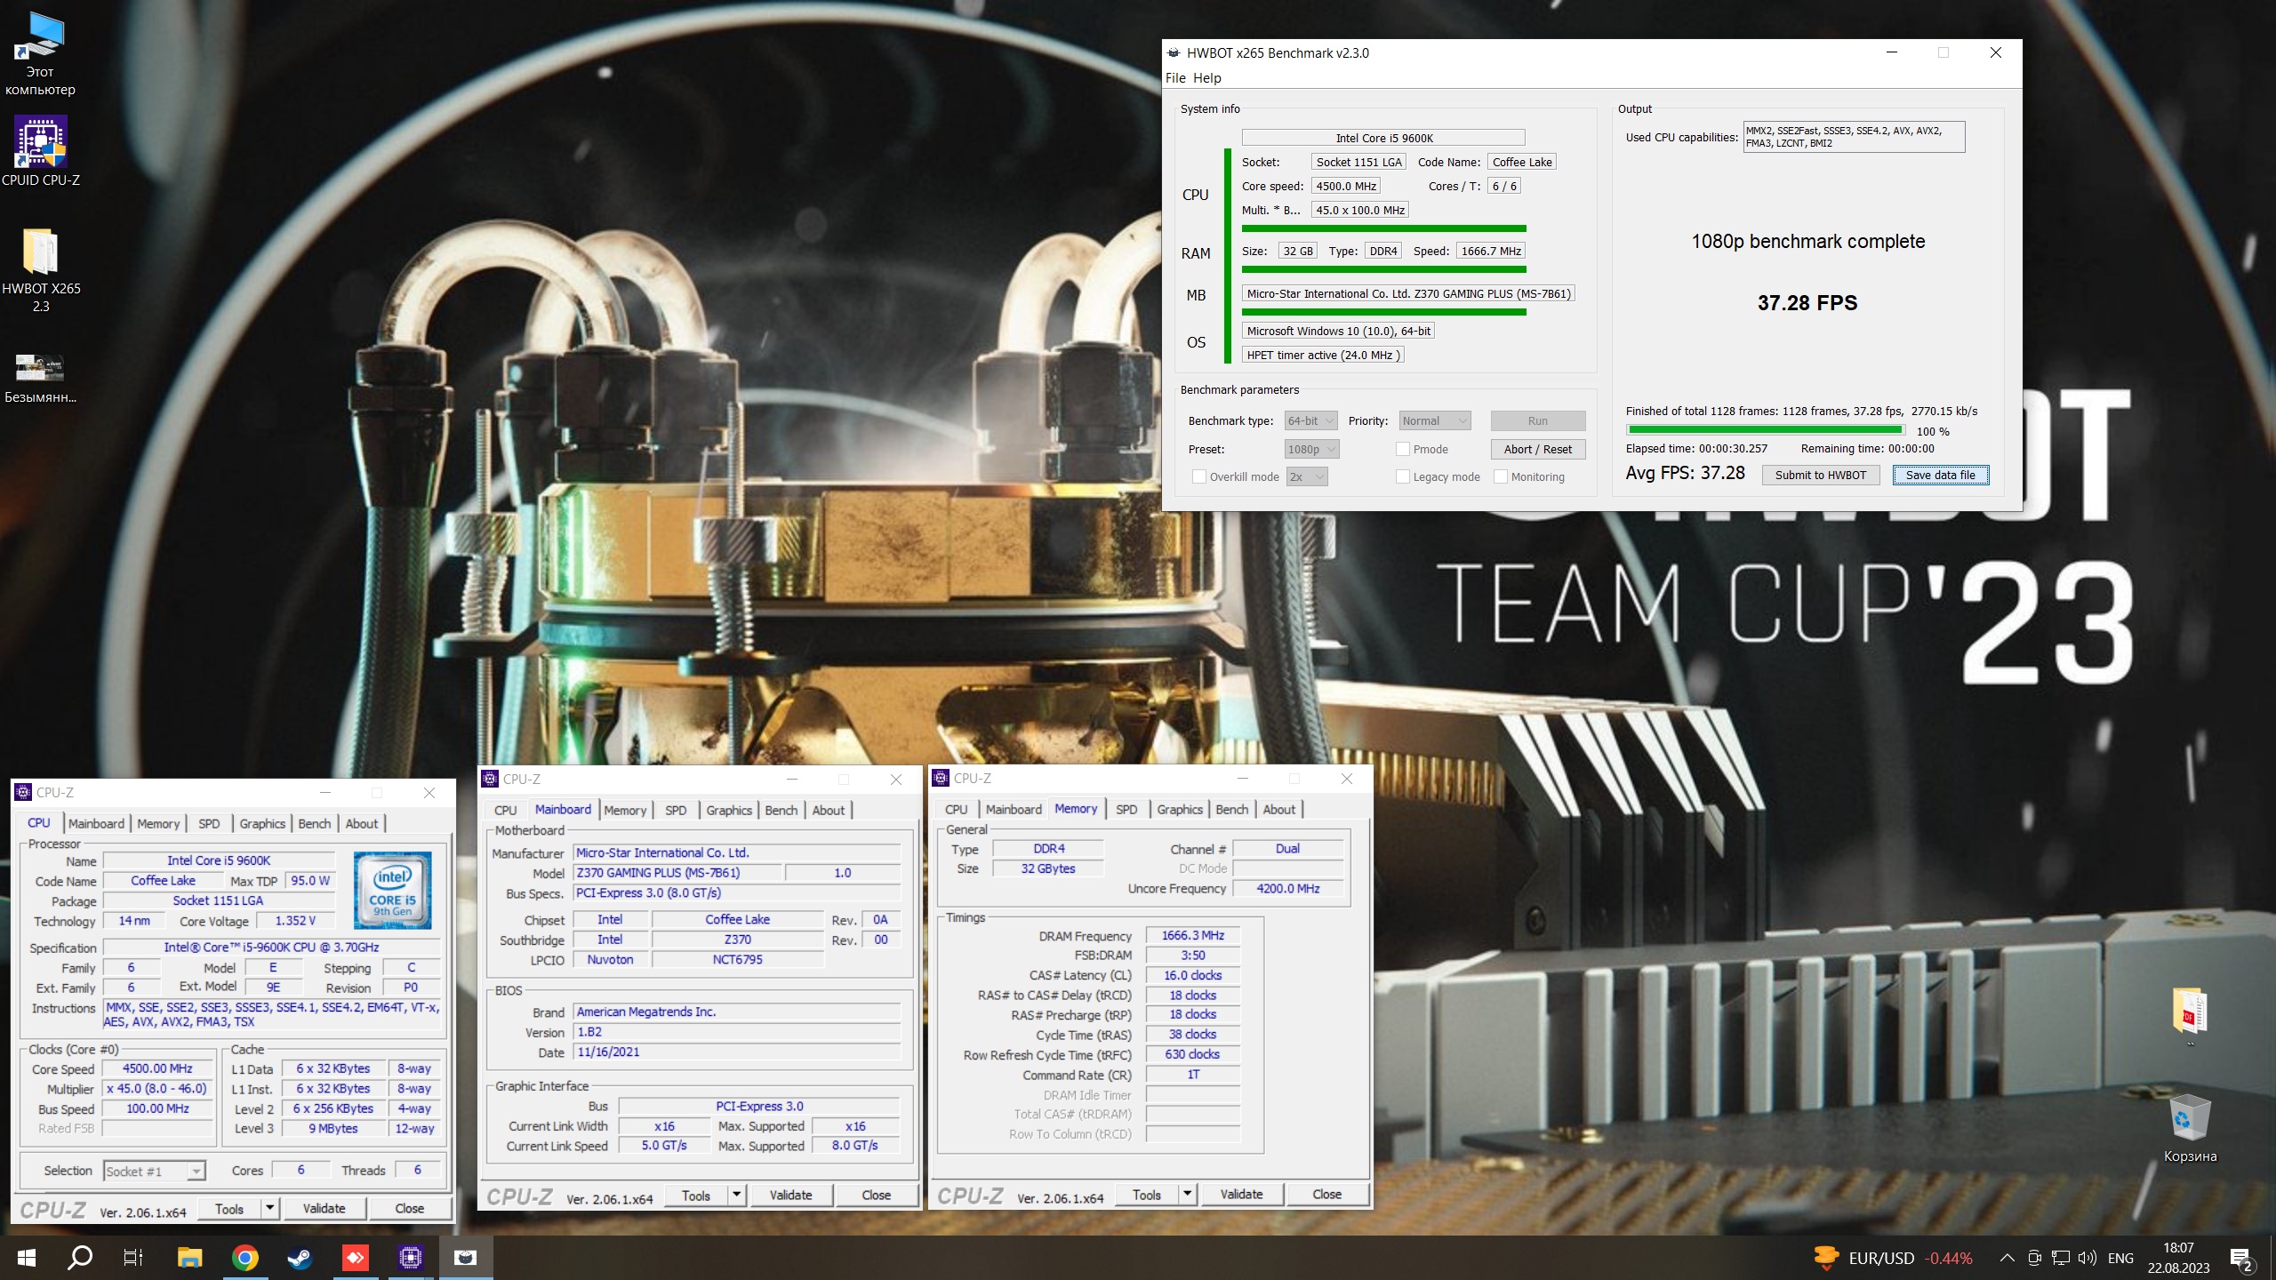
Task: Open the volume control in system tray
Action: [2087, 1258]
